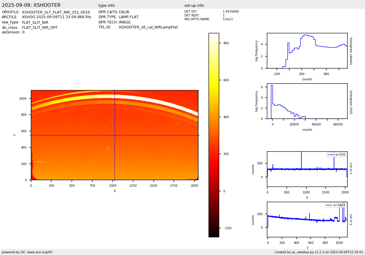Click DPR.CATG value CALIB
Viewport: 365px width, 255px height.
pyautogui.click(x=124, y=12)
